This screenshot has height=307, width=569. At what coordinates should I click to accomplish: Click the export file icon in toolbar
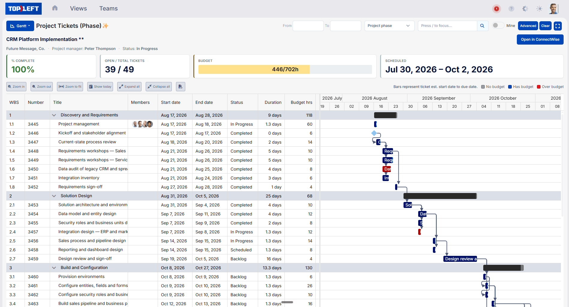point(180,86)
